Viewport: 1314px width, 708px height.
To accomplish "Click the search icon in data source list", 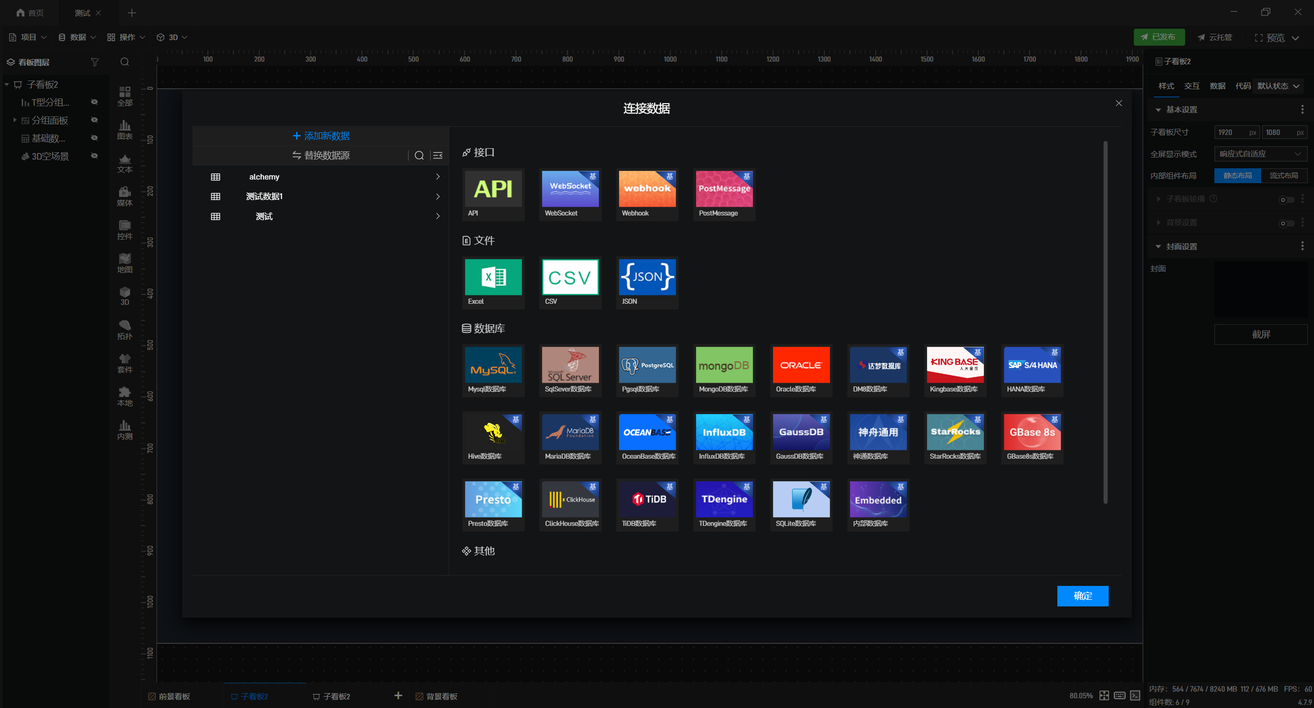I will 419,155.
